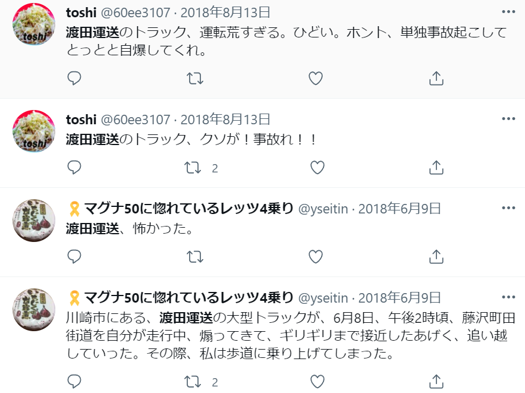
Task: Click toshi's avatar on the first tweet
Action: pyautogui.click(x=34, y=24)
